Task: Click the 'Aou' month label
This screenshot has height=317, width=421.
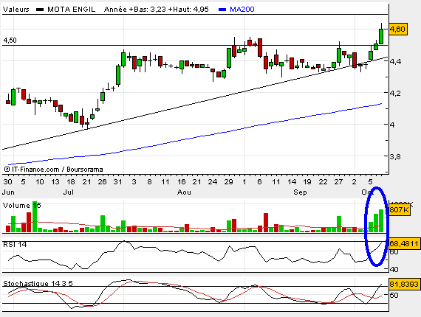Action: pyautogui.click(x=184, y=192)
